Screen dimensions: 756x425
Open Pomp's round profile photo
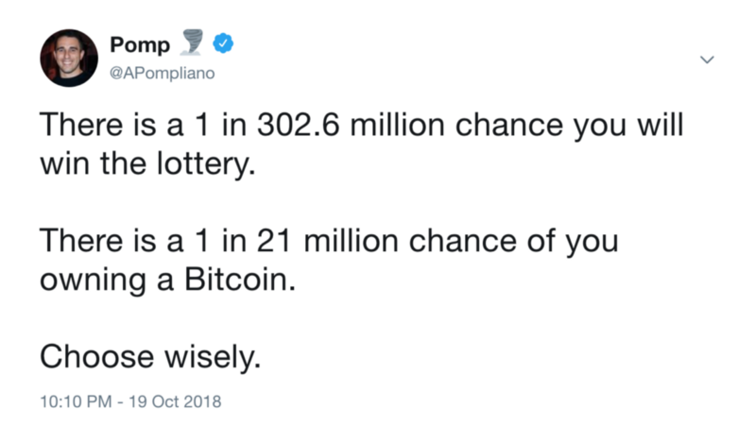pos(69,58)
